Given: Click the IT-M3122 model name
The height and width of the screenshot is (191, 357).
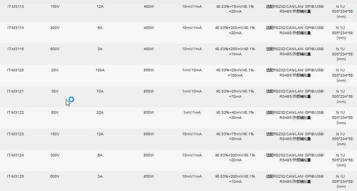Looking at the screenshot, I should [x=16, y=113].
